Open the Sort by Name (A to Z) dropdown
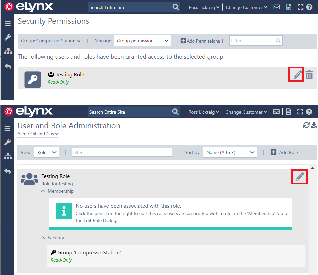This screenshot has width=318, height=275. (230, 152)
